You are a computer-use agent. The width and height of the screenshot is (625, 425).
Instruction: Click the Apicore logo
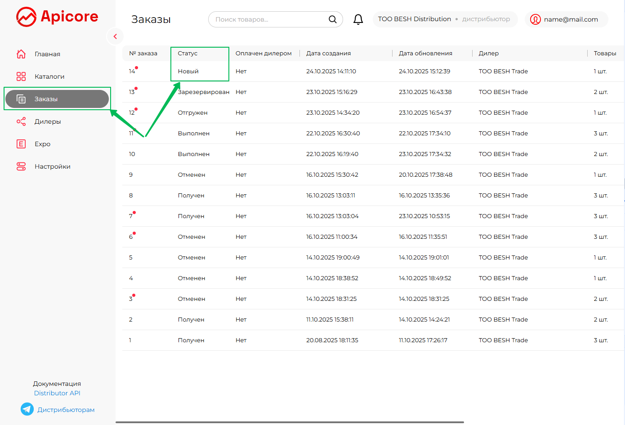tap(57, 17)
